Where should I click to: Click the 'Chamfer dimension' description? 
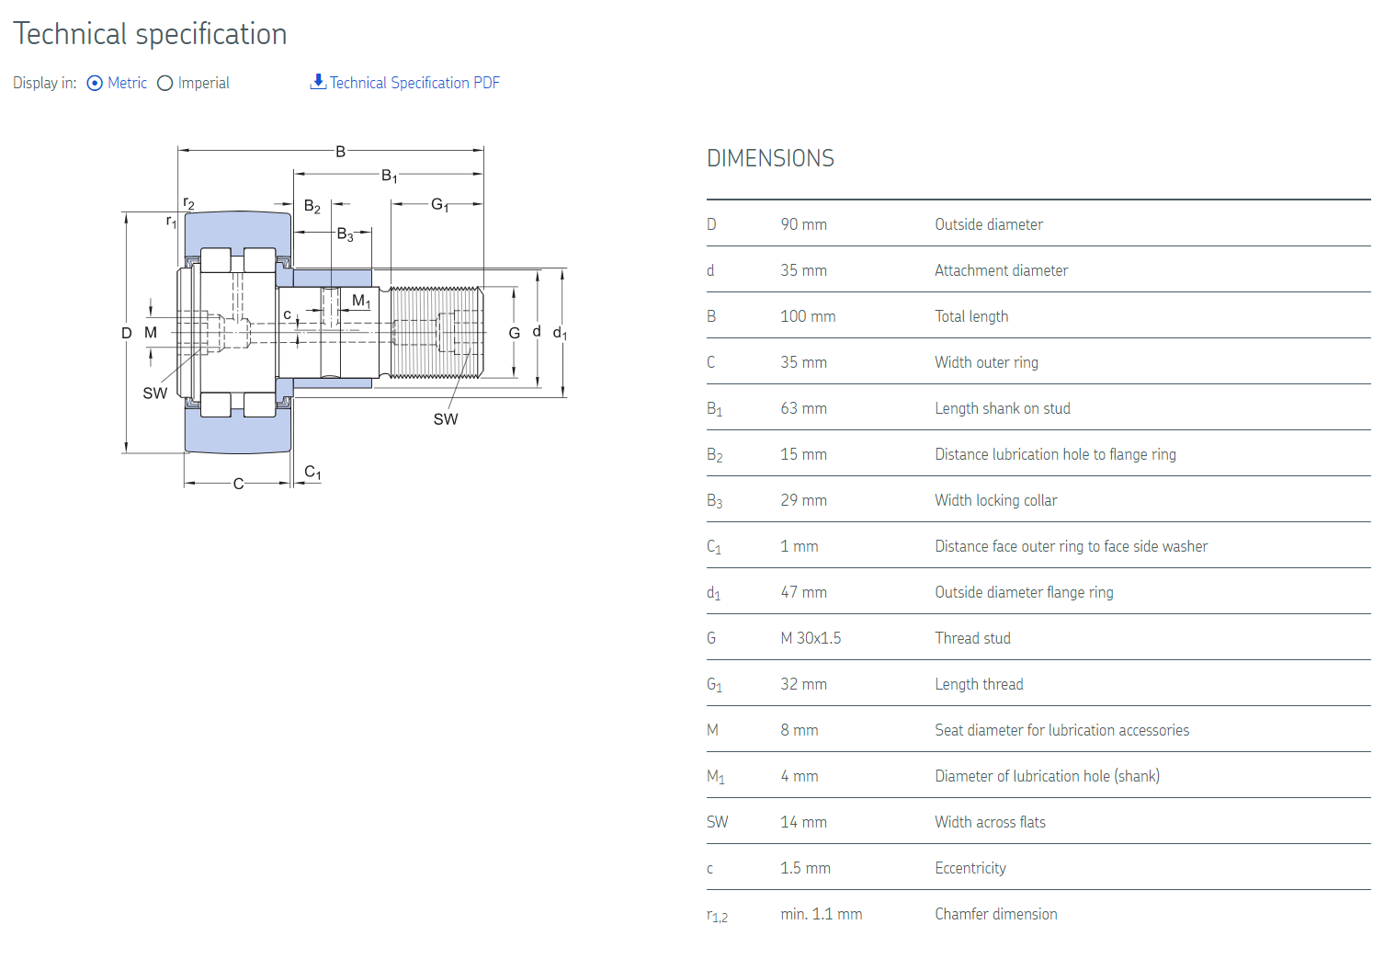tap(995, 914)
